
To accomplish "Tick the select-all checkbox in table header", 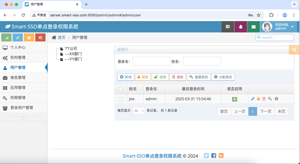I will (x=121, y=89).
